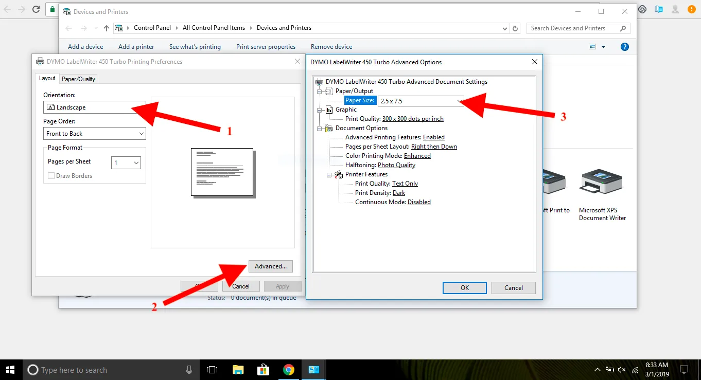This screenshot has height=380, width=701.
Task: Click Cancel in the Advanced Options dialog
Action: coord(514,288)
